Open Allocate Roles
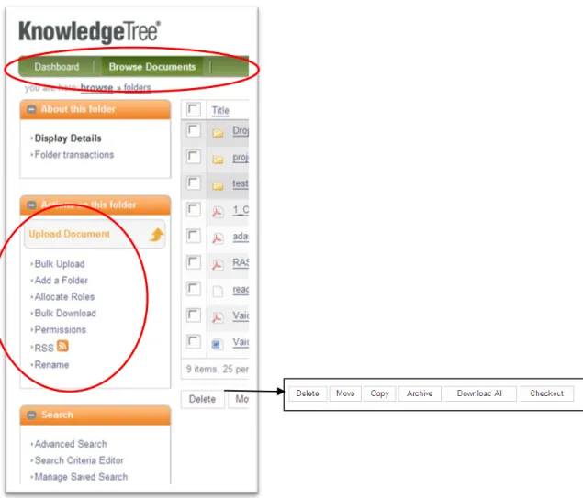The height and width of the screenshot is (498, 583). point(64,297)
